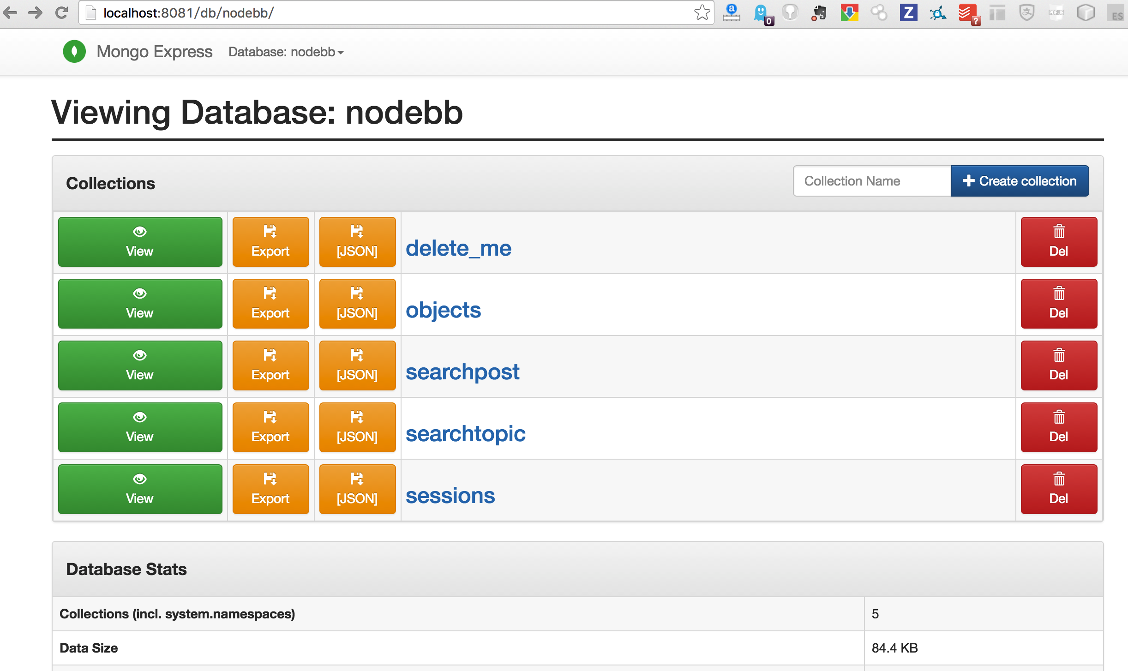Click the blue Z extension icon
This screenshot has width=1128, height=671.
tap(908, 13)
